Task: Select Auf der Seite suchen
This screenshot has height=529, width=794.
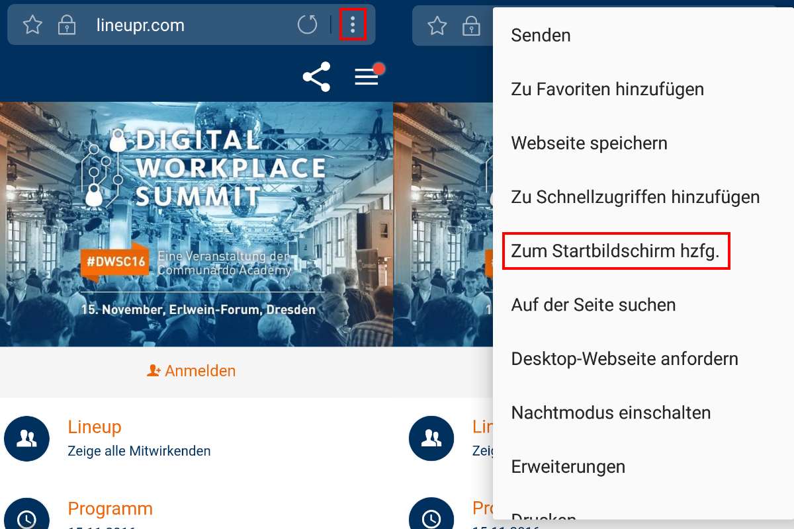Action: click(x=593, y=304)
